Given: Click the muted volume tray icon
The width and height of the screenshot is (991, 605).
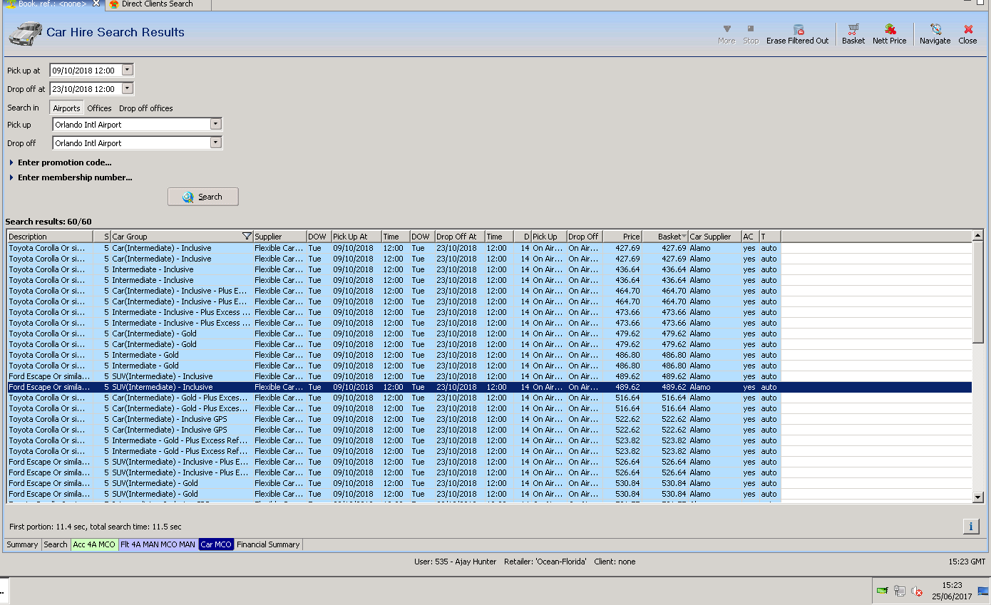Looking at the screenshot, I should click(917, 591).
